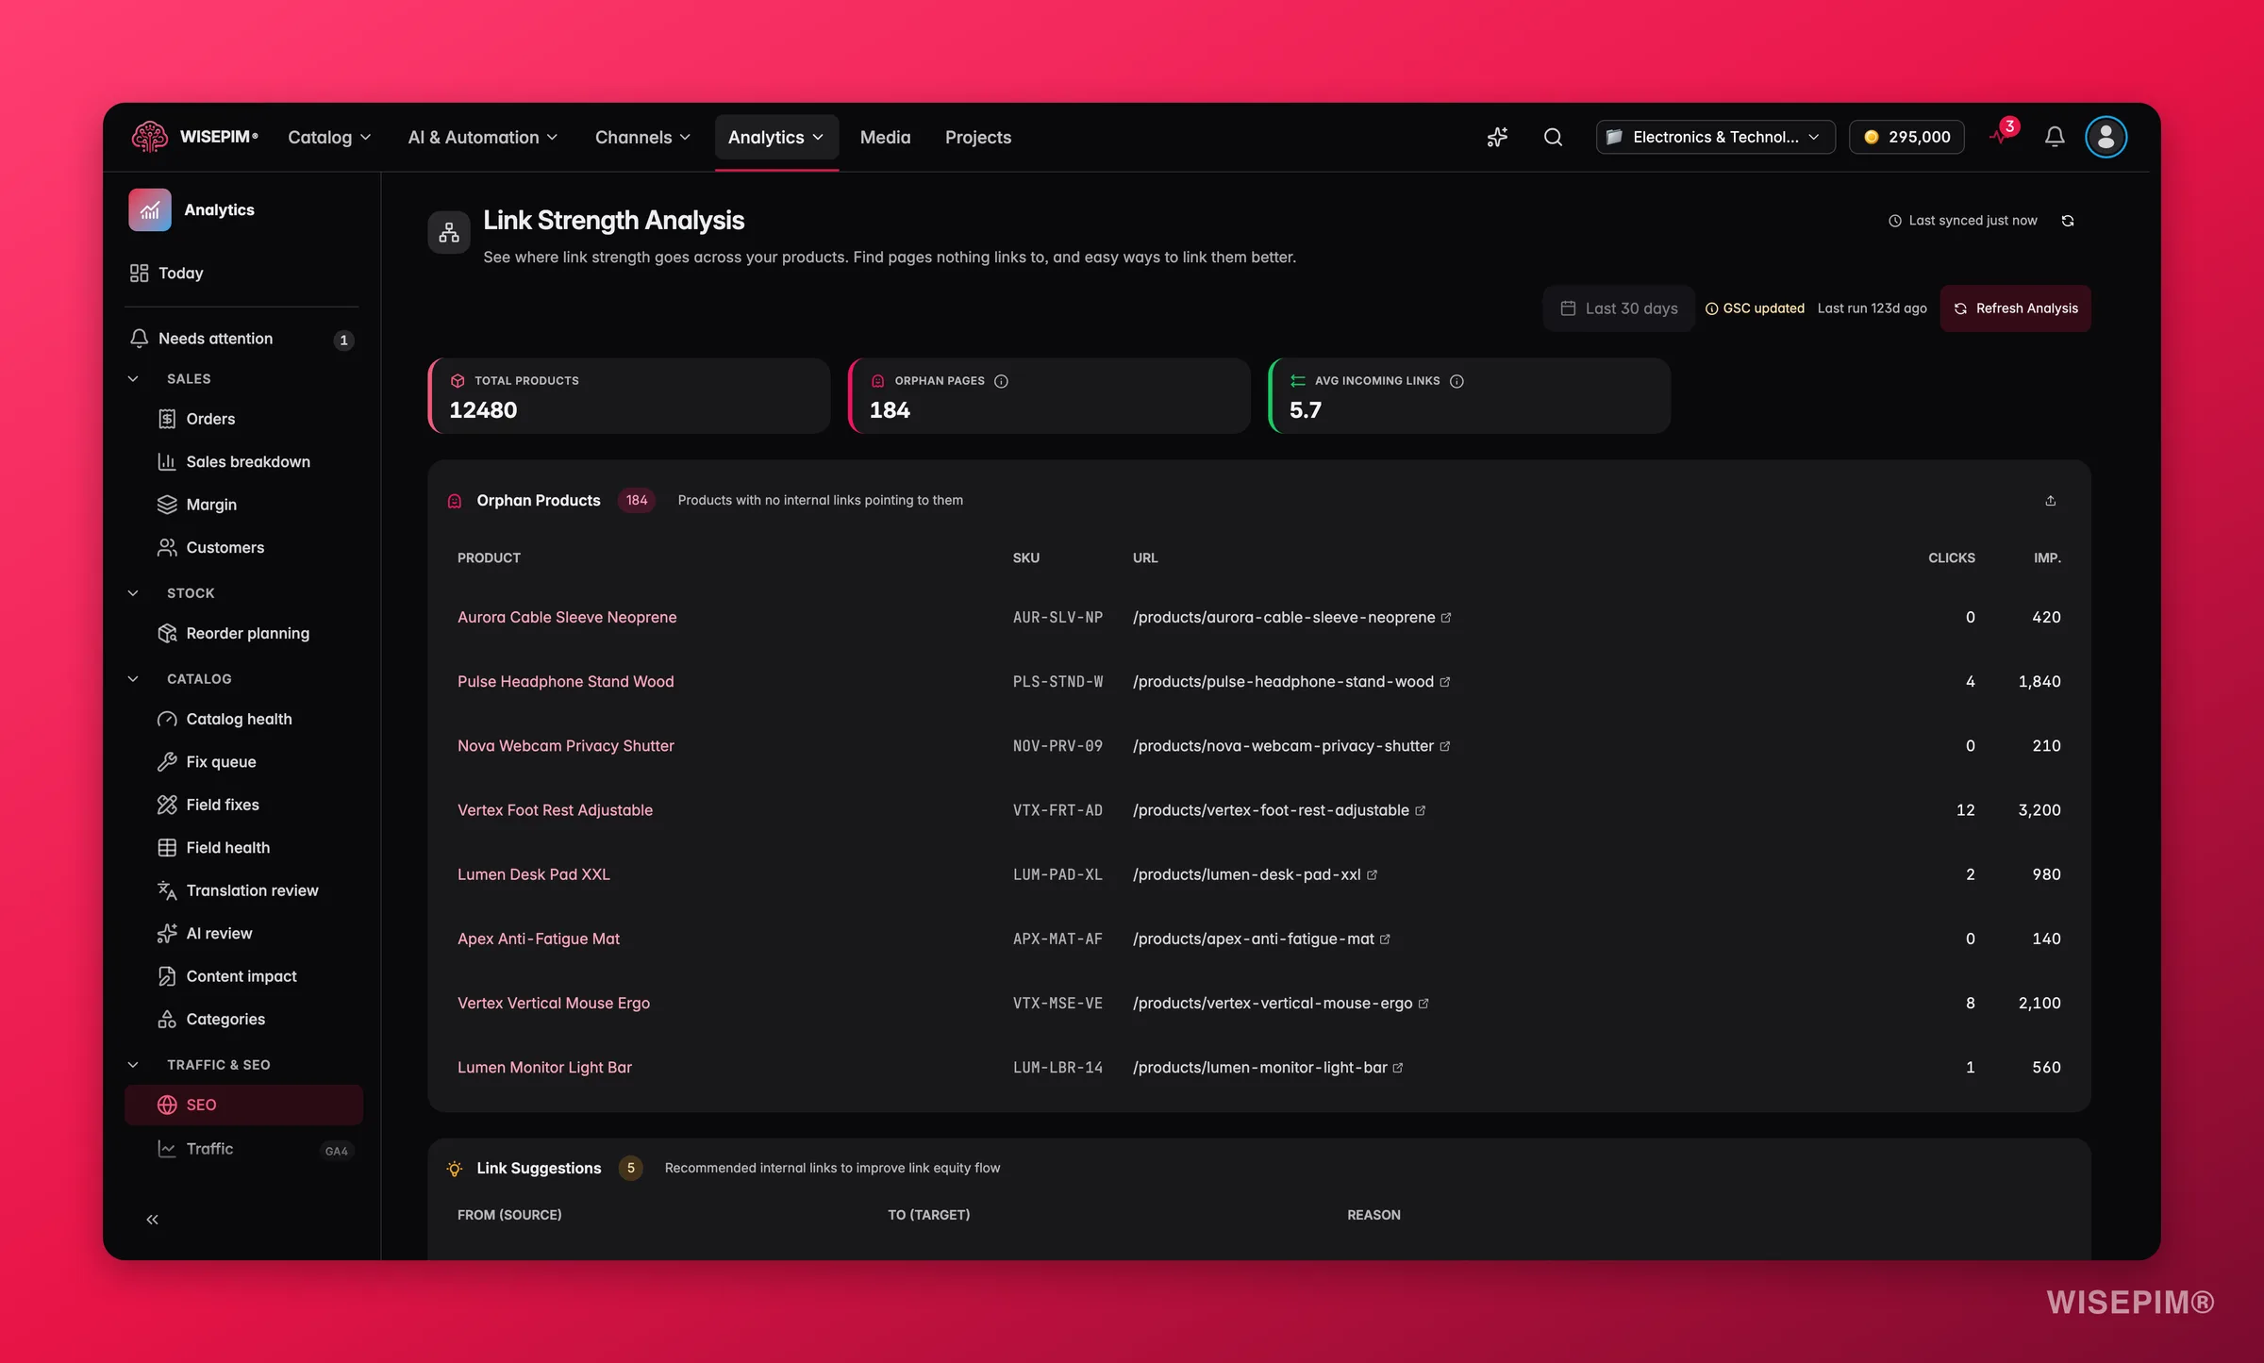Open external link icon for vertex-vertical-mouse-ergo
This screenshot has width=2264, height=1363.
click(1423, 1004)
